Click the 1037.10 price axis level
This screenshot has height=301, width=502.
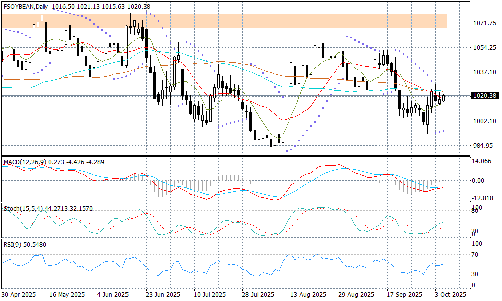484,72
